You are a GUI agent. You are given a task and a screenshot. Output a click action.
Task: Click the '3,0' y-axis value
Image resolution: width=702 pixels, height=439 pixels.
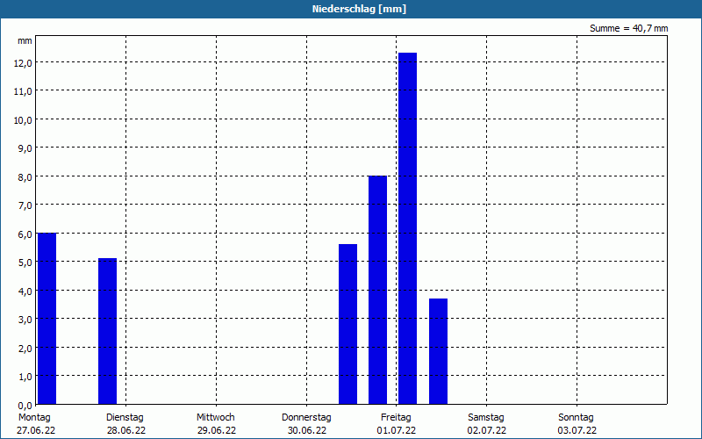pyautogui.click(x=25, y=320)
